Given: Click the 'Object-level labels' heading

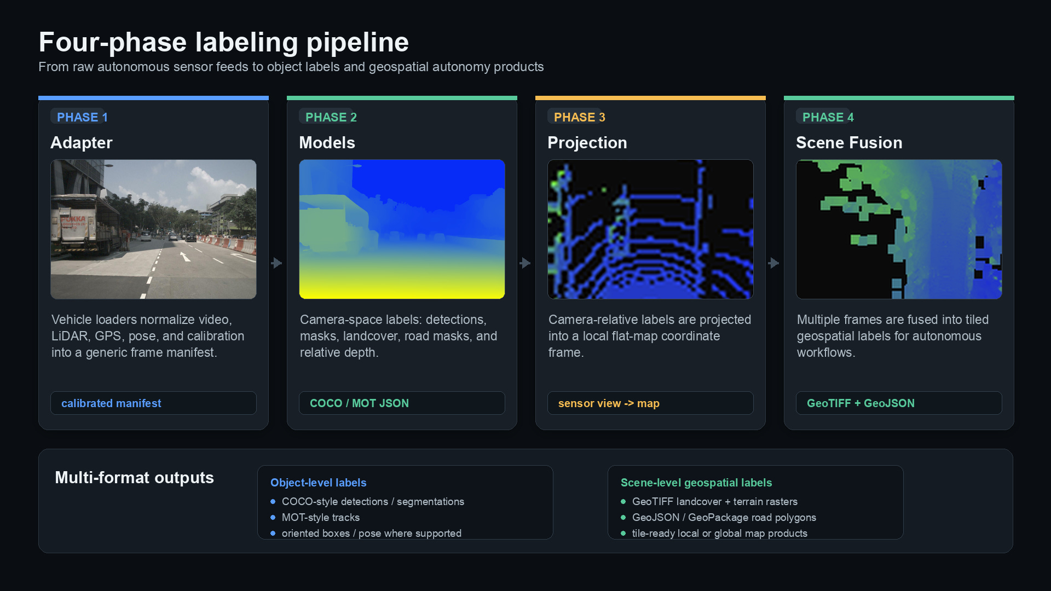Looking at the screenshot, I should click(x=319, y=483).
